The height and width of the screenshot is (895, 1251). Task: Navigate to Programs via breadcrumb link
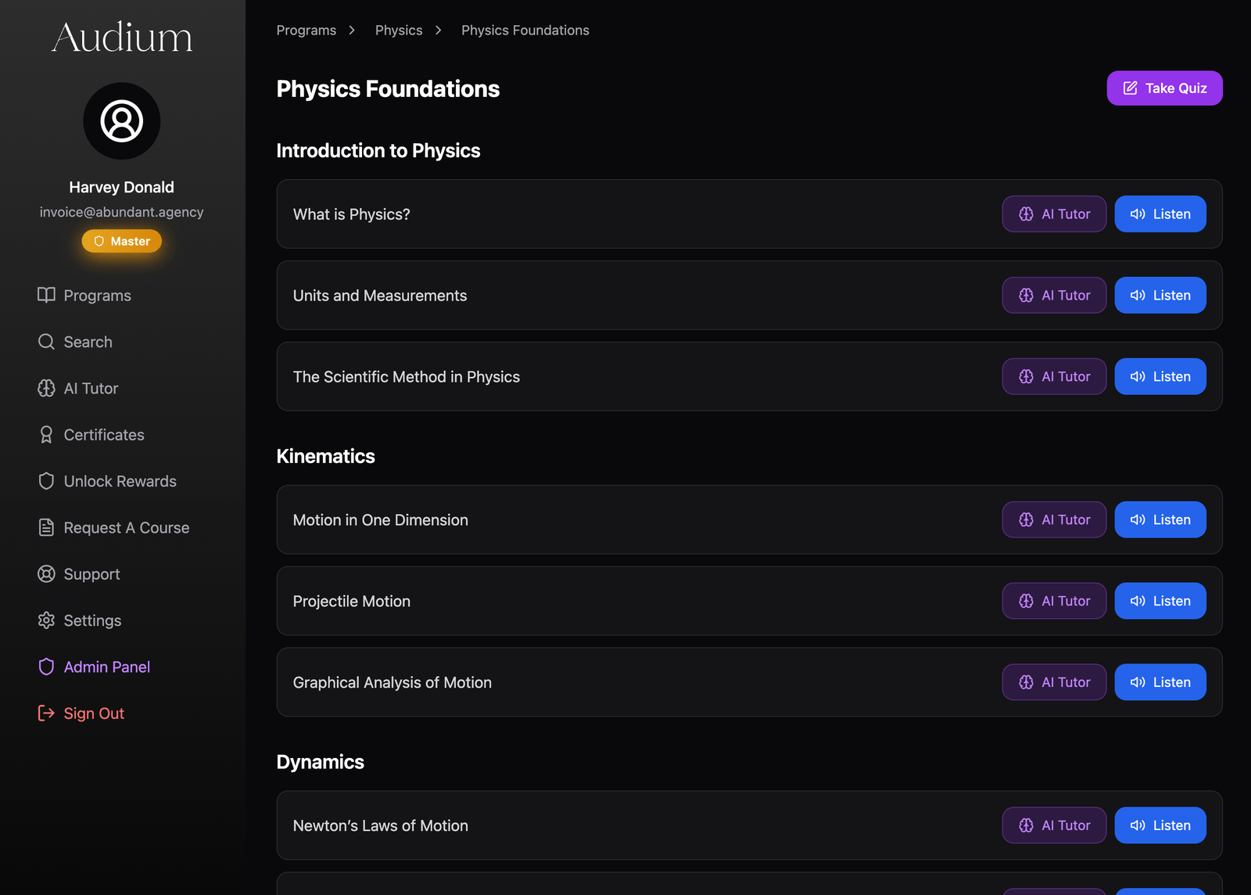[306, 31]
